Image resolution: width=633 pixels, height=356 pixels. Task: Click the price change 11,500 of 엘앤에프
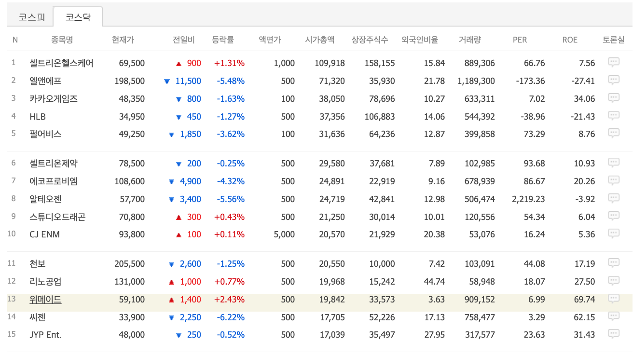pyautogui.click(x=188, y=81)
